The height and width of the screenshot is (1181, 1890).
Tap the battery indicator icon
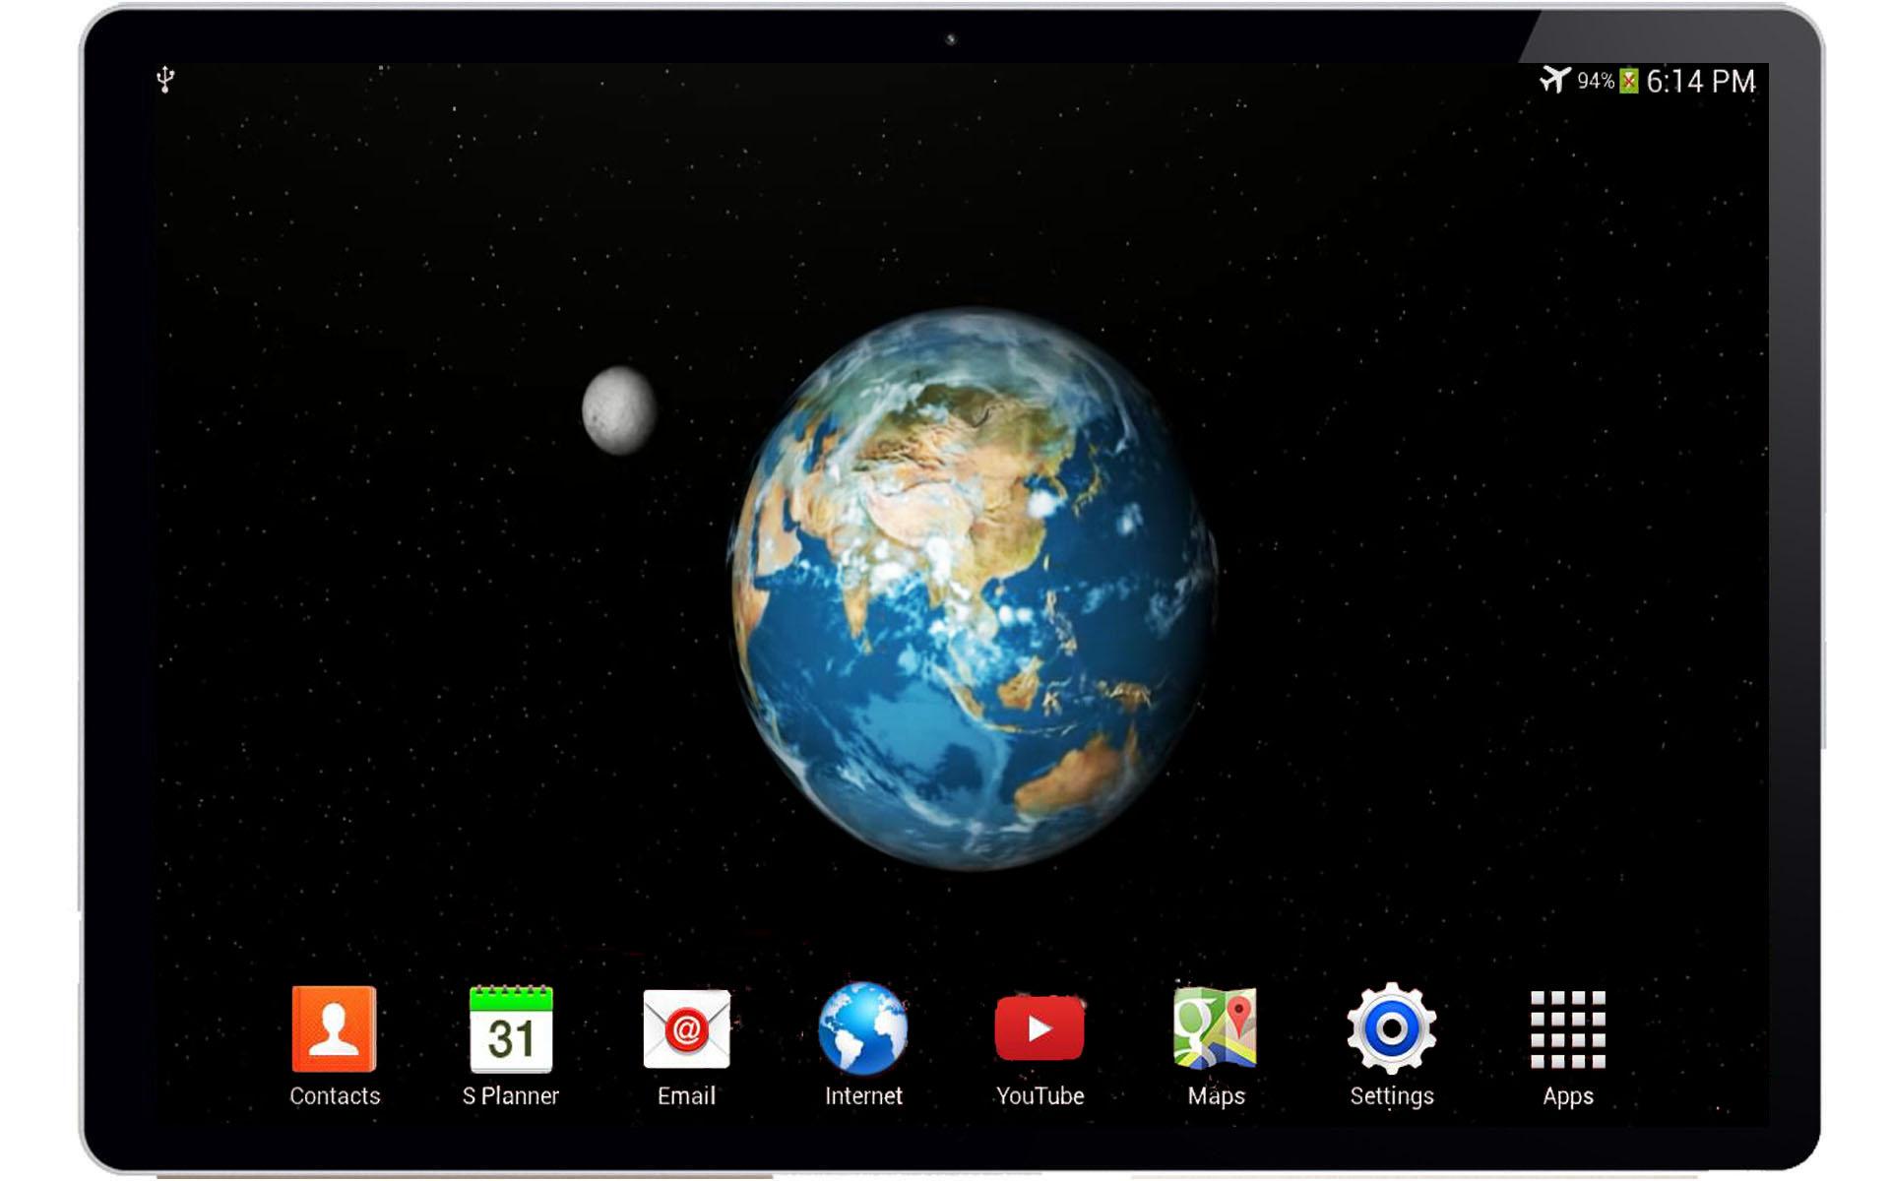1629,81
